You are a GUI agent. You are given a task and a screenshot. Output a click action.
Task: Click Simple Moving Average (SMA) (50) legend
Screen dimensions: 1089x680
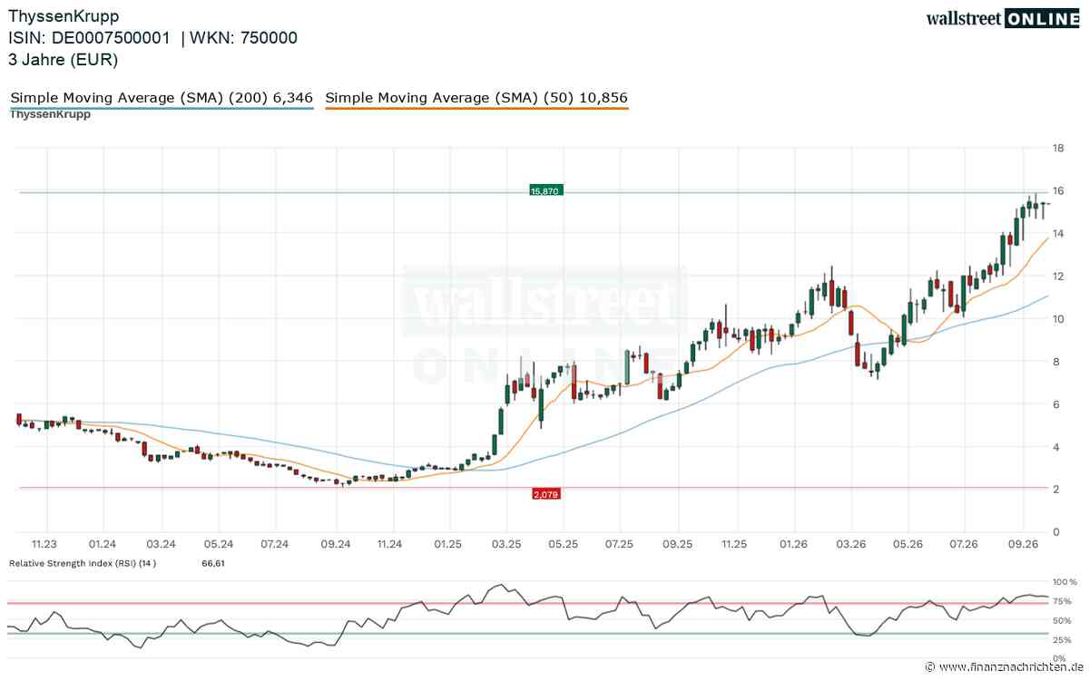click(476, 98)
